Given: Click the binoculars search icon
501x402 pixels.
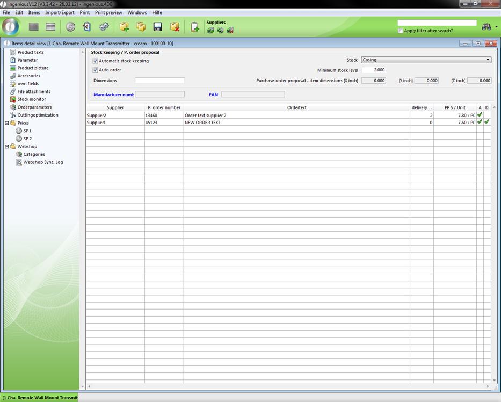Looking at the screenshot, I should tap(487, 27).
